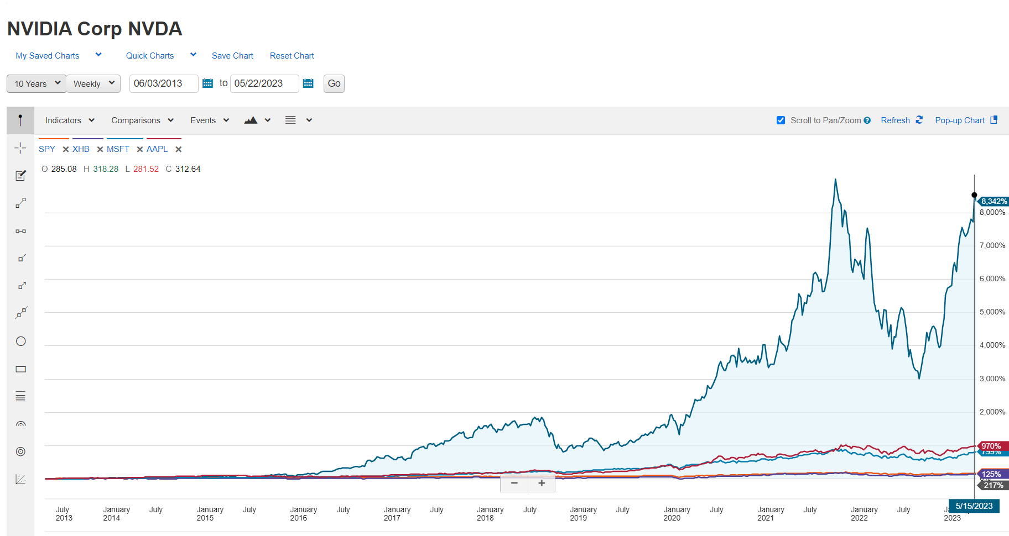The width and height of the screenshot is (1009, 536).
Task: Open the 10 Years range dropdown
Action: pyautogui.click(x=37, y=83)
